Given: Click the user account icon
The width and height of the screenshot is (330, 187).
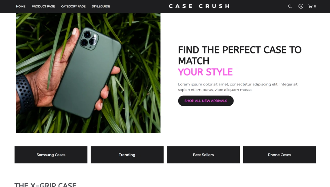Looking at the screenshot, I should click(301, 6).
